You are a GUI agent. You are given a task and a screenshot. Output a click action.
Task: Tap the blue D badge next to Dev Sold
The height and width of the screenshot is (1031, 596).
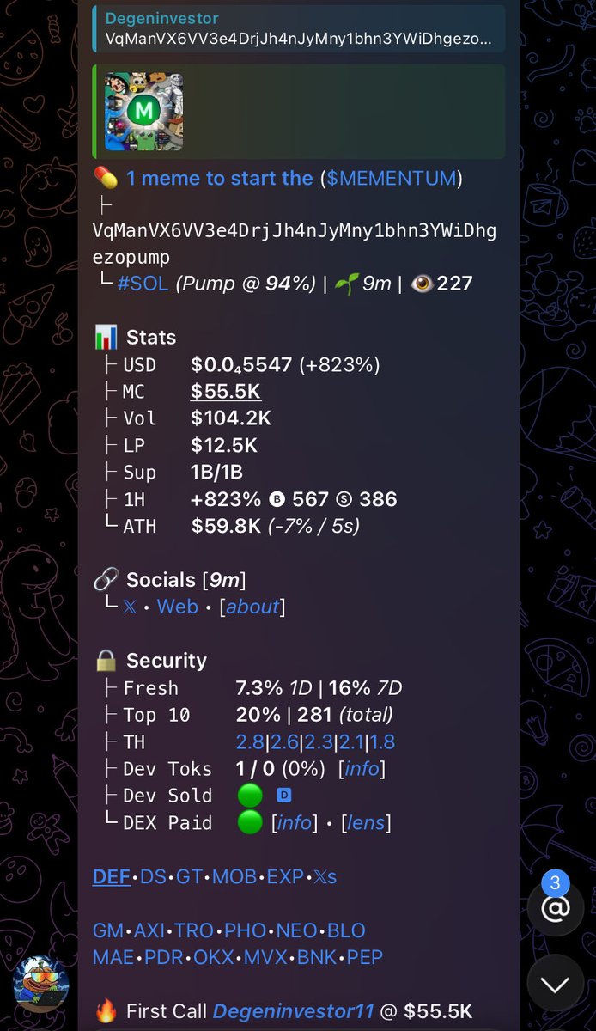284,796
